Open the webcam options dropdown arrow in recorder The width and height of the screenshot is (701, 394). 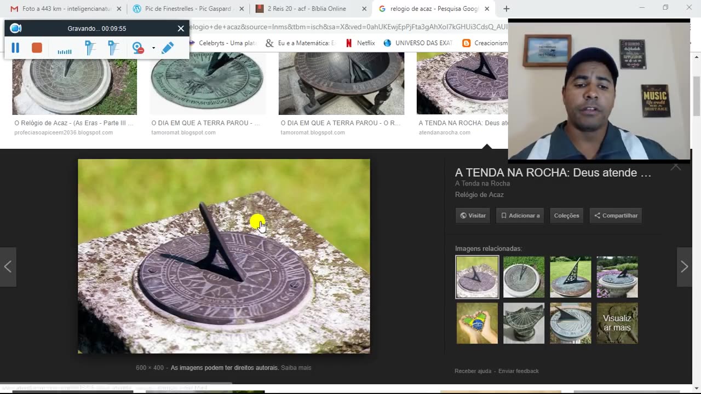pos(153,48)
